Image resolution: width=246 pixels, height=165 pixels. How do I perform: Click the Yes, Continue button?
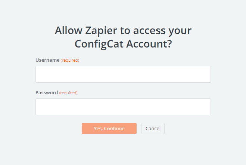pyautogui.click(x=109, y=128)
